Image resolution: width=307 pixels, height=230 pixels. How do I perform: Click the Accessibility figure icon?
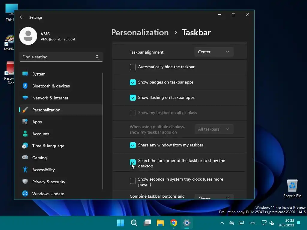point(25,170)
